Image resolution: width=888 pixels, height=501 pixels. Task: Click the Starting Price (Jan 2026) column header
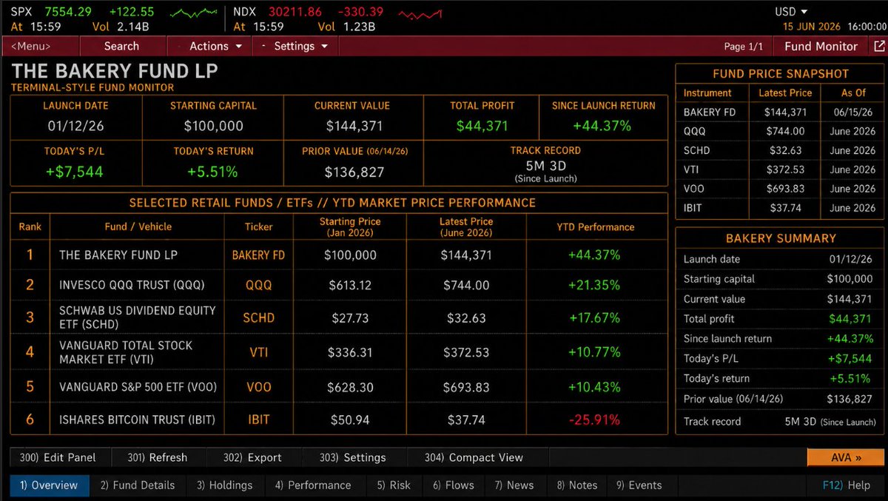coord(350,226)
